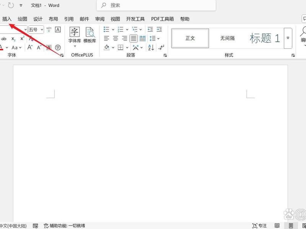Toggle subscript formatting
The height and width of the screenshot is (229, 306).
tap(13, 39)
